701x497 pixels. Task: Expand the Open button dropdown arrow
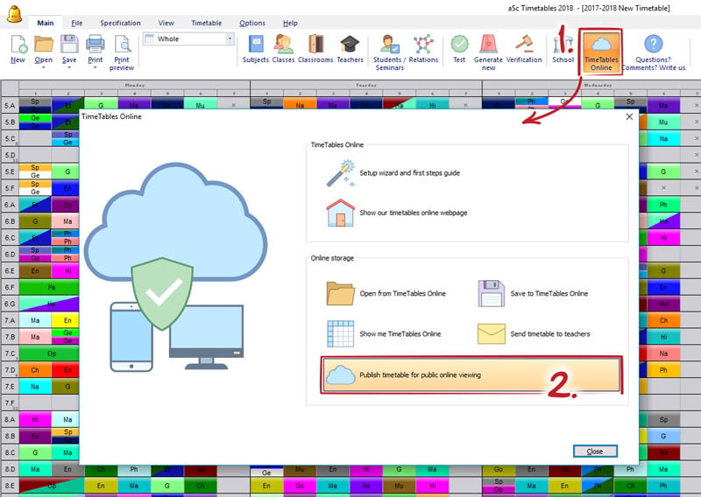coord(43,67)
